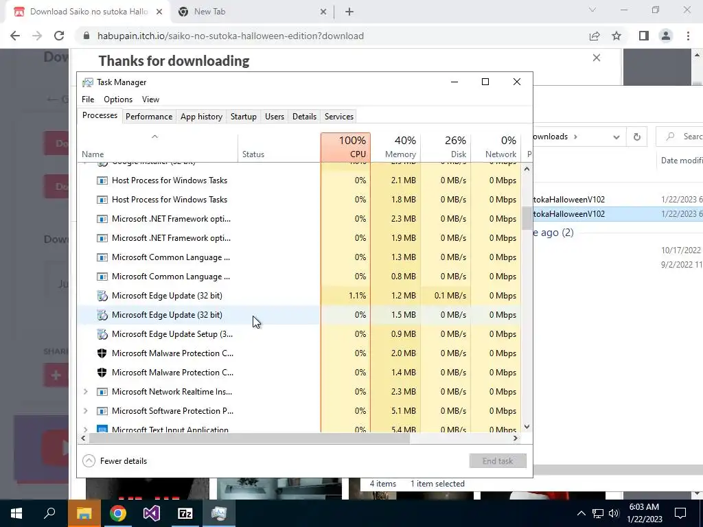This screenshot has width=703, height=527.
Task: Dismiss the Thanks for downloading dialog
Action: (x=597, y=58)
